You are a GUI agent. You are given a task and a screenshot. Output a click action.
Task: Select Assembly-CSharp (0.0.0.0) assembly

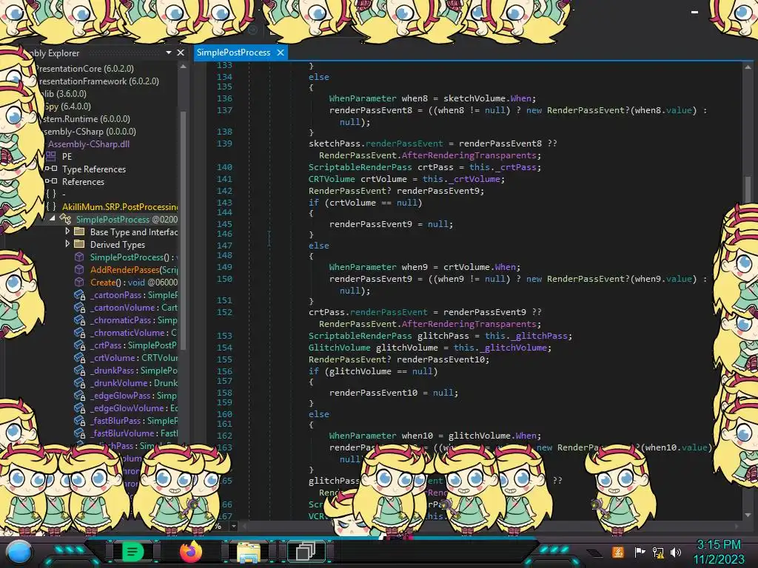tap(89, 132)
